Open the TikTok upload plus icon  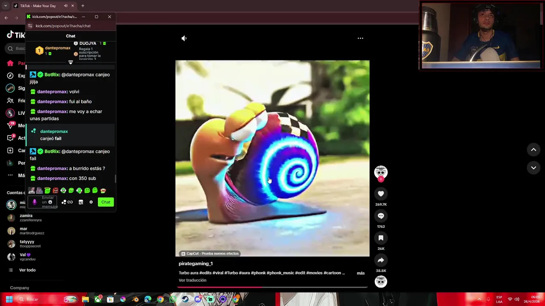[x=10, y=150]
